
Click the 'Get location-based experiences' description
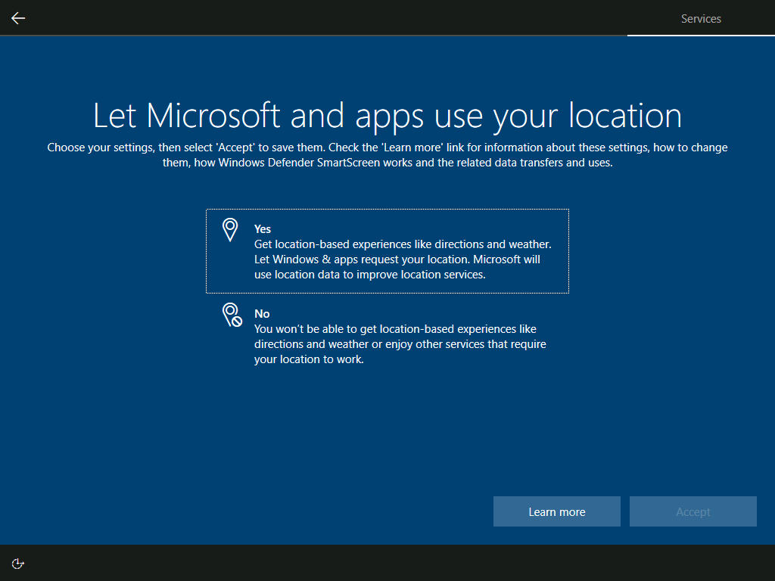(x=403, y=259)
